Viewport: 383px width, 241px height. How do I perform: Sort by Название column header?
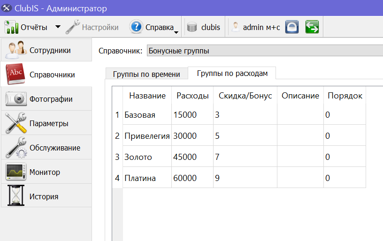tap(147, 96)
